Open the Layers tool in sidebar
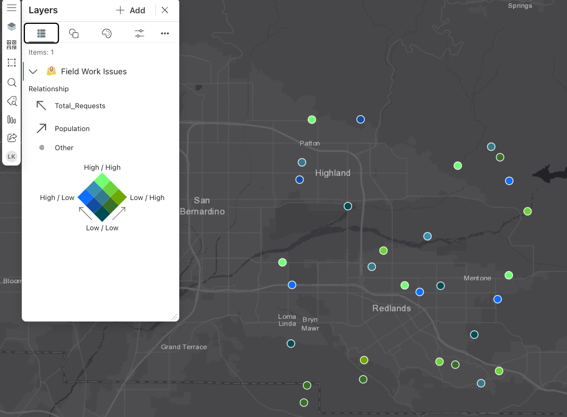This screenshot has height=417, width=567. 12,27
